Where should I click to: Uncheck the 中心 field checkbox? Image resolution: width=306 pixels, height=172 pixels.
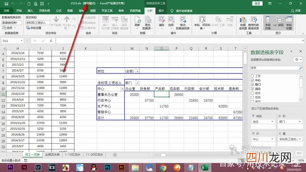[252, 80]
